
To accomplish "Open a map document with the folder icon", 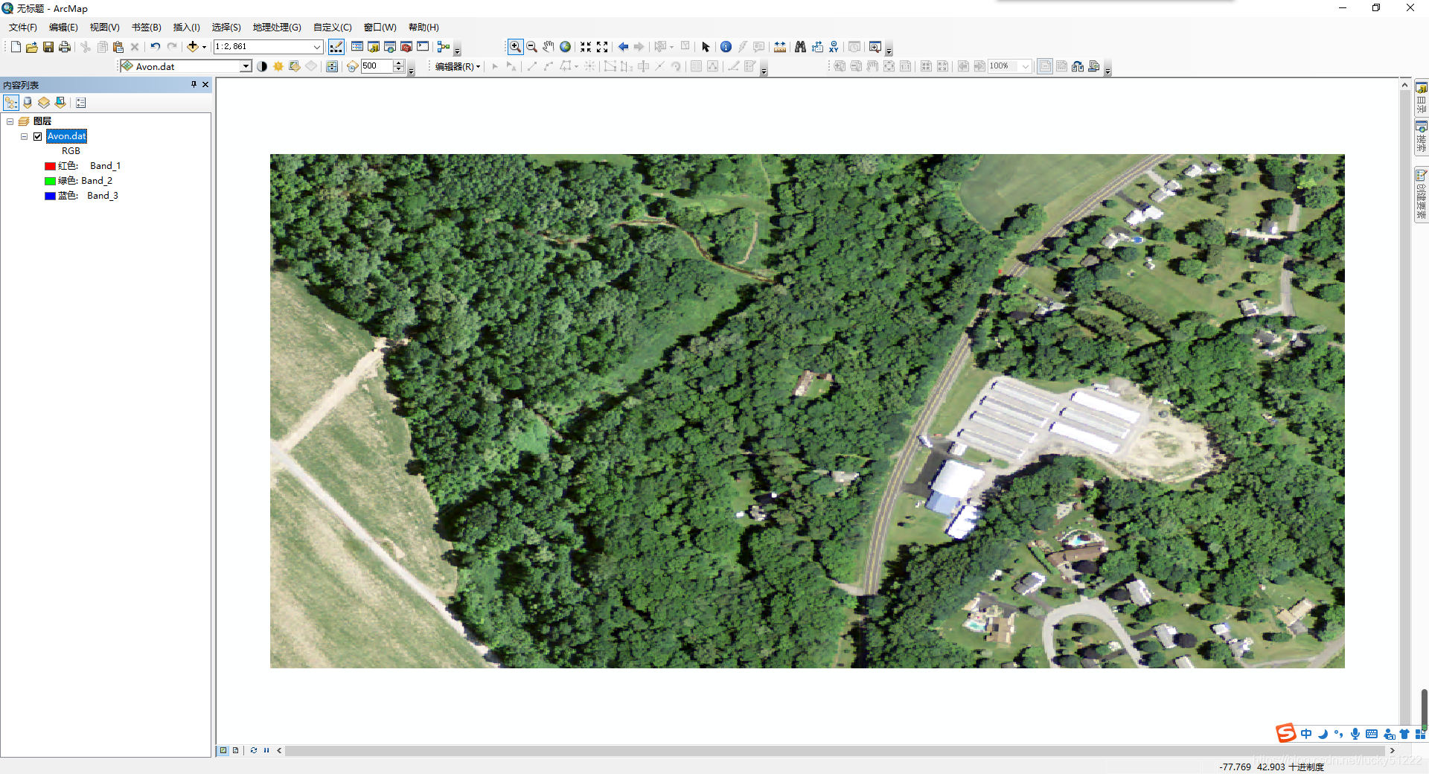I will pos(32,47).
